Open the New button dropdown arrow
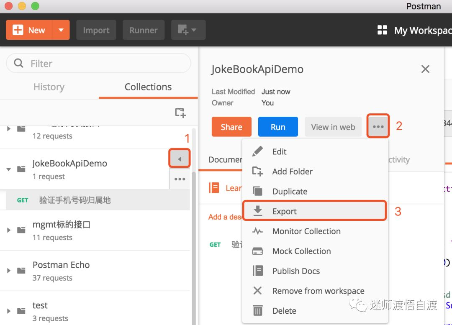This screenshot has width=452, height=325. [x=61, y=30]
